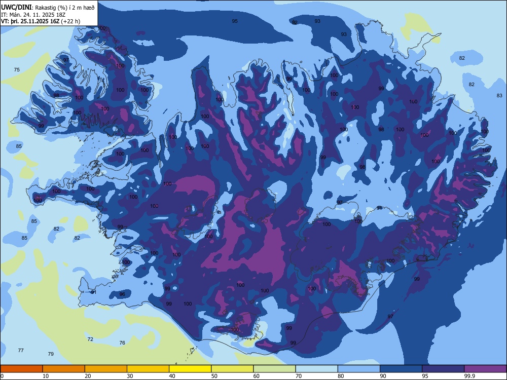Select the legend tick label '40'
507x380 pixels.
click(x=172, y=376)
